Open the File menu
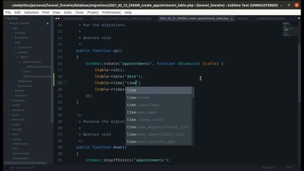 8,12
